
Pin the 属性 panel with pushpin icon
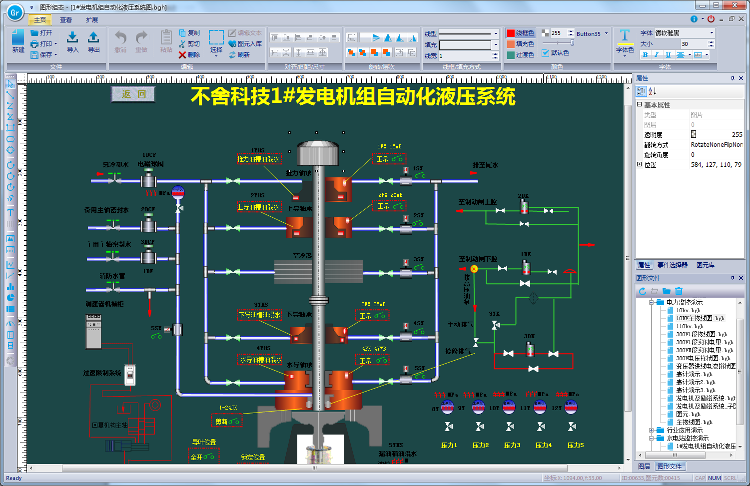[x=733, y=78]
